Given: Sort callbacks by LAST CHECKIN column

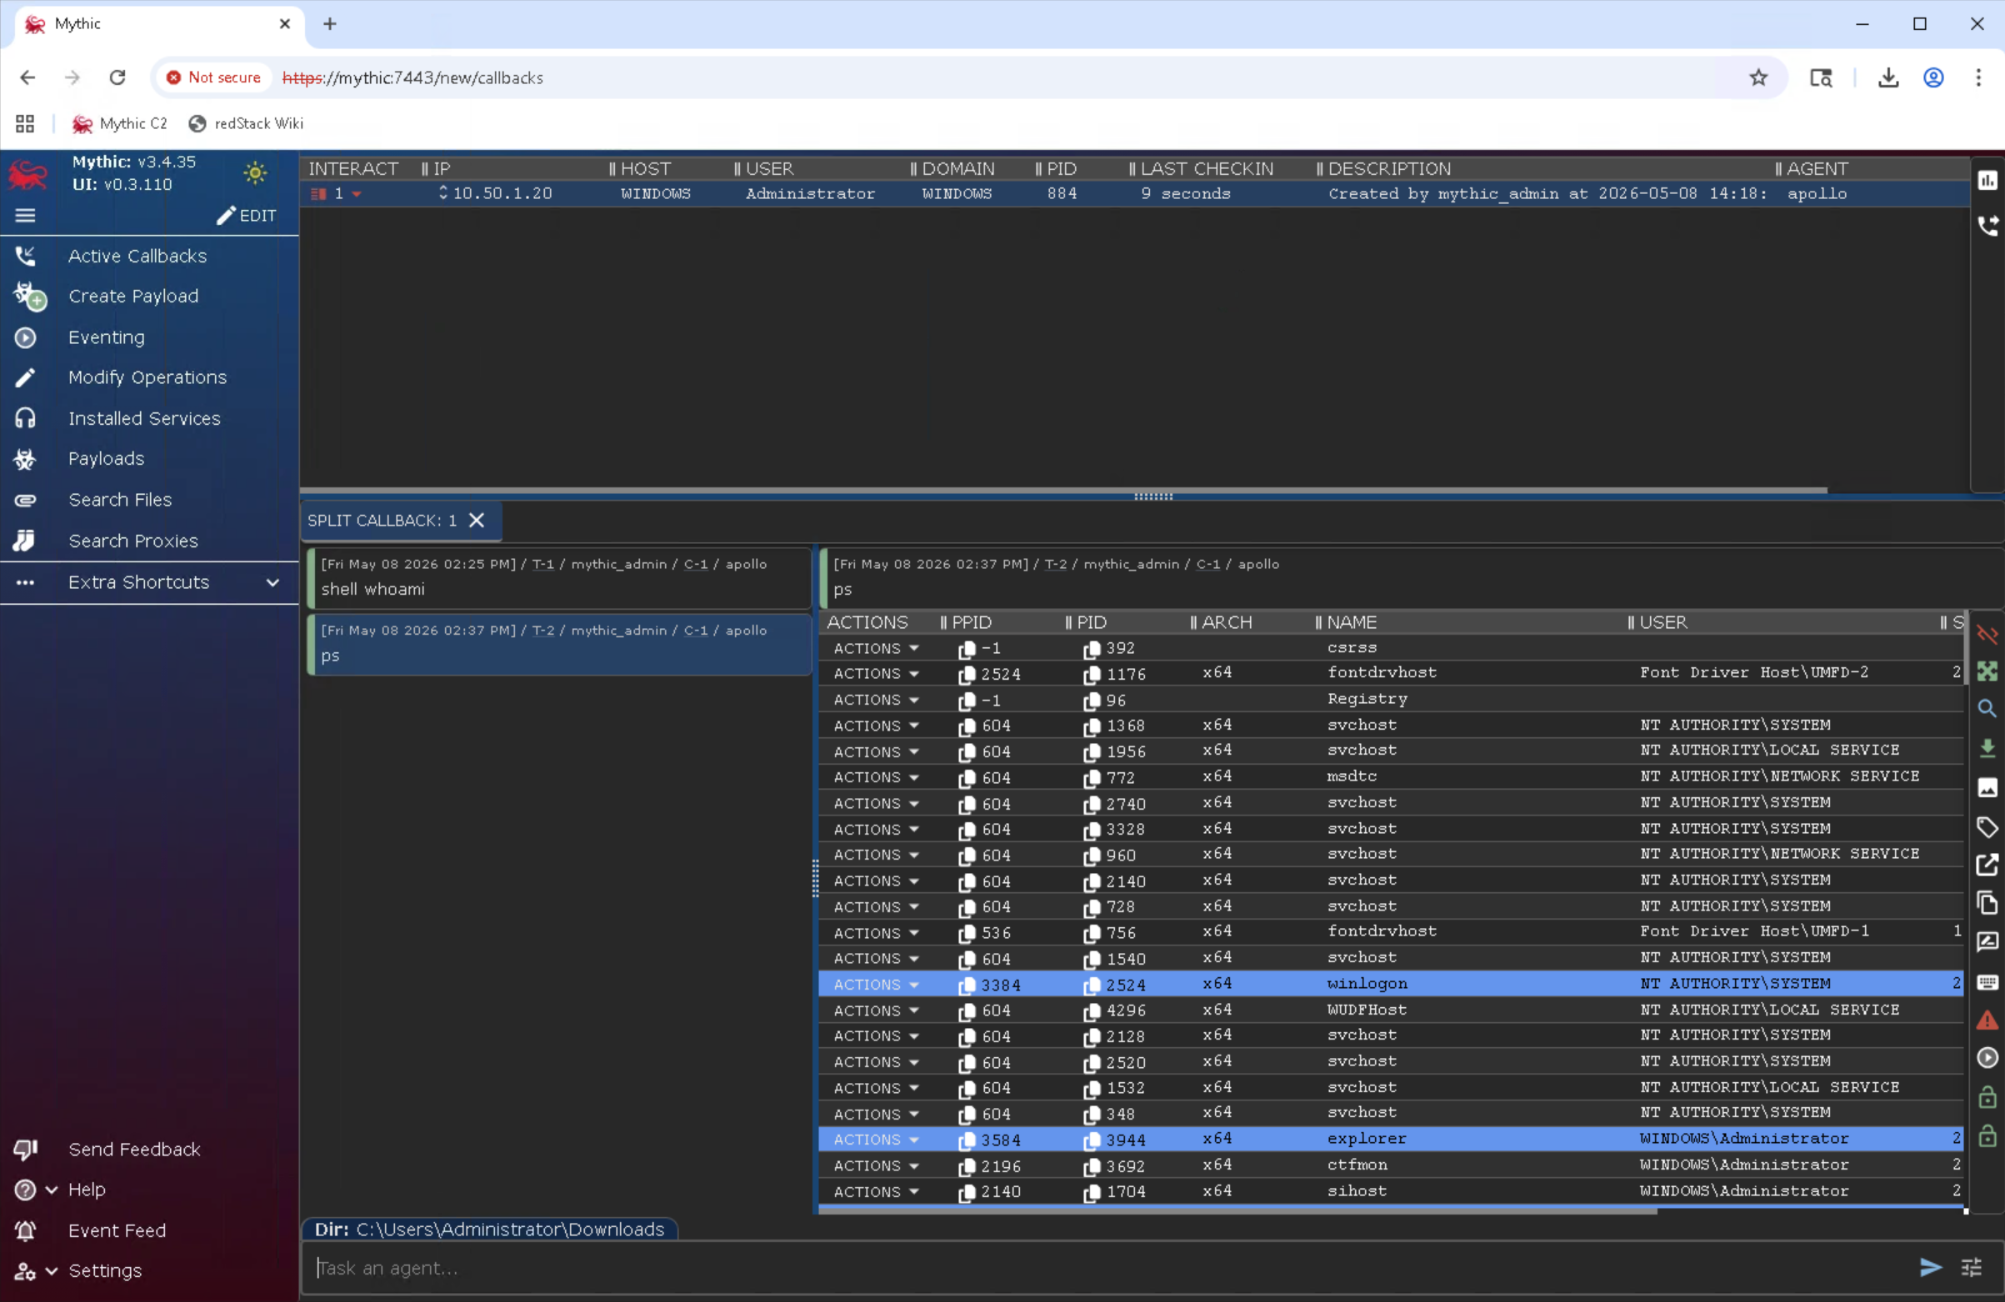Looking at the screenshot, I should (x=1207, y=168).
